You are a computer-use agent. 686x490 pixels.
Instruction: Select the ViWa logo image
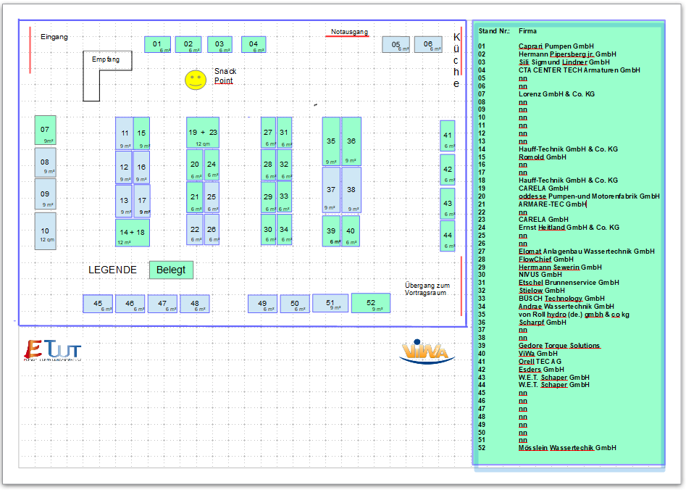pyautogui.click(x=427, y=352)
